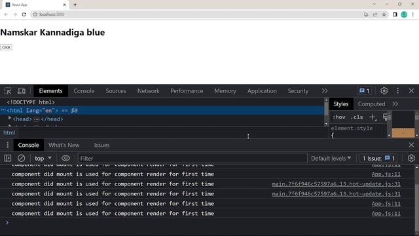Screen dimensions: 419x236
Task: Click the console prompt arrow
Action: pyautogui.click(x=7, y=223)
